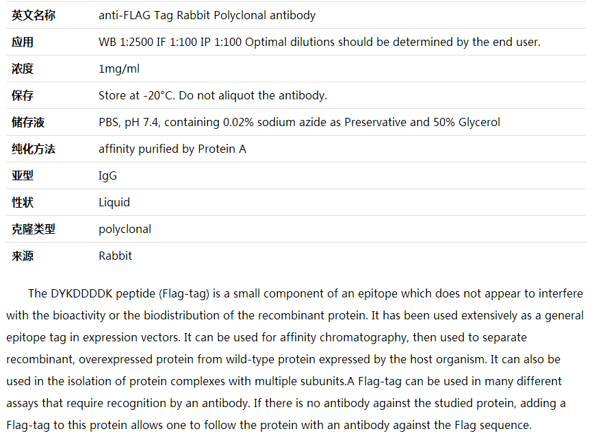Screen dimensions: 594x440
Task: Click the 克隆类型 label
Action: (34, 229)
